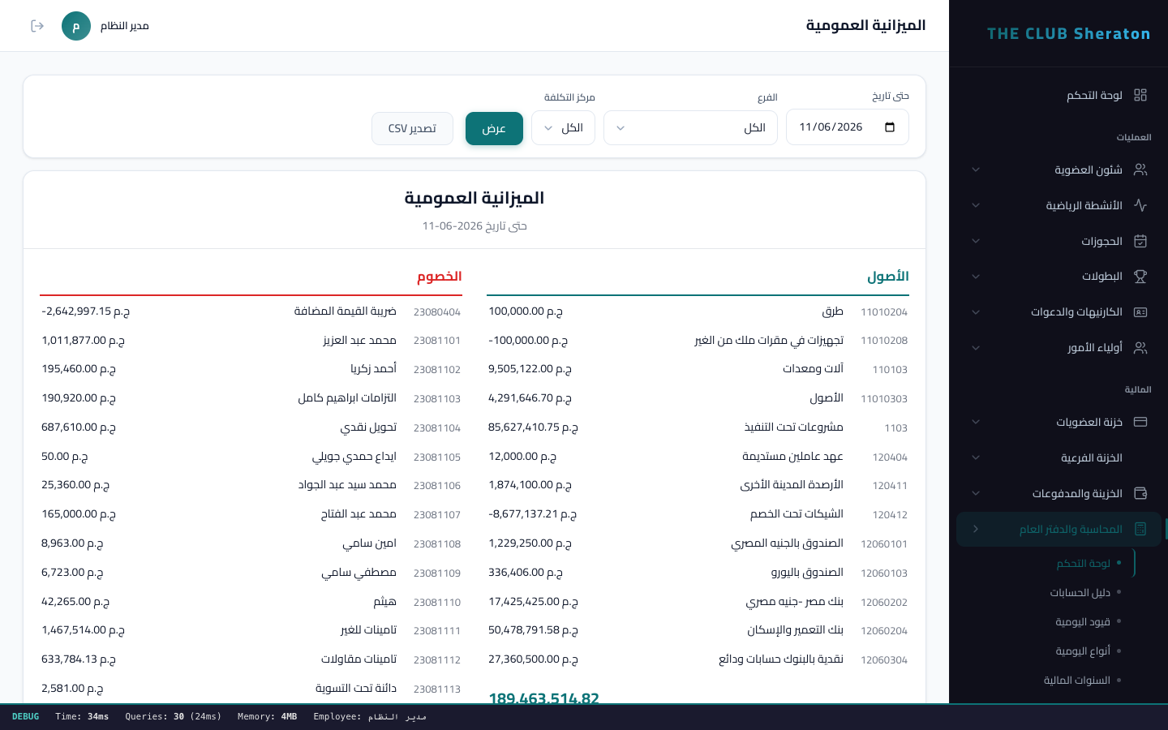Click the حتى تاريخ date input field
Viewport: 1168px width, 730px height.
[x=848, y=127]
